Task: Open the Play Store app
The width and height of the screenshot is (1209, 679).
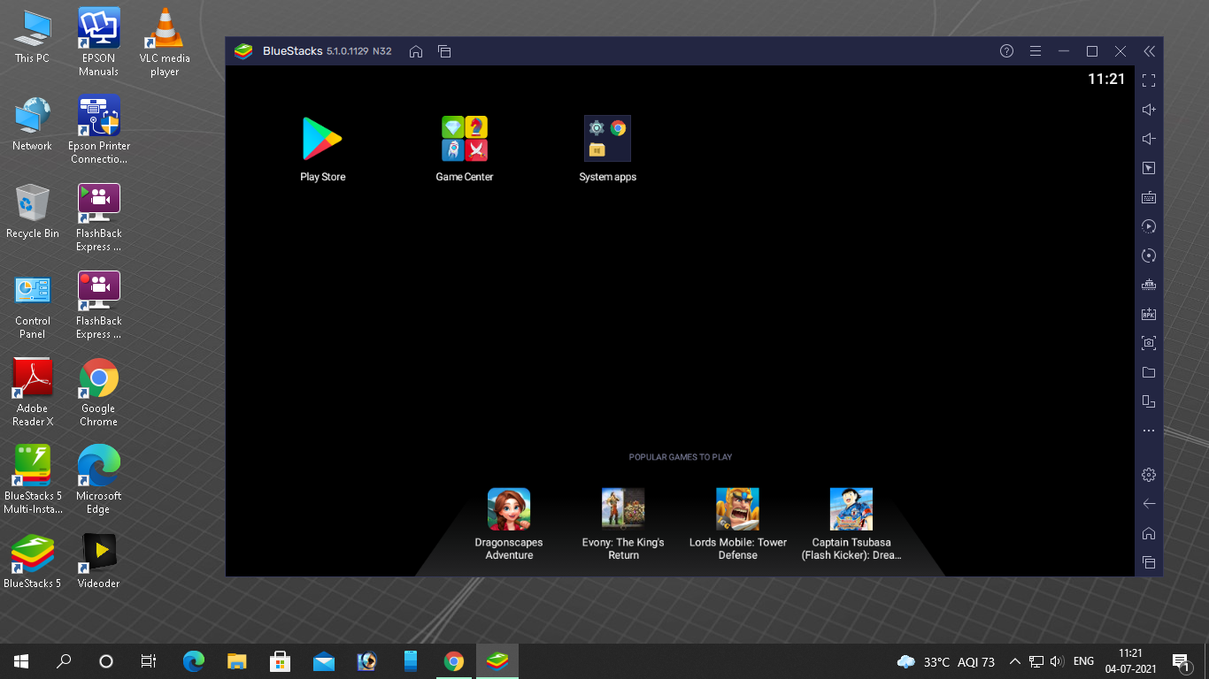Action: (x=322, y=149)
